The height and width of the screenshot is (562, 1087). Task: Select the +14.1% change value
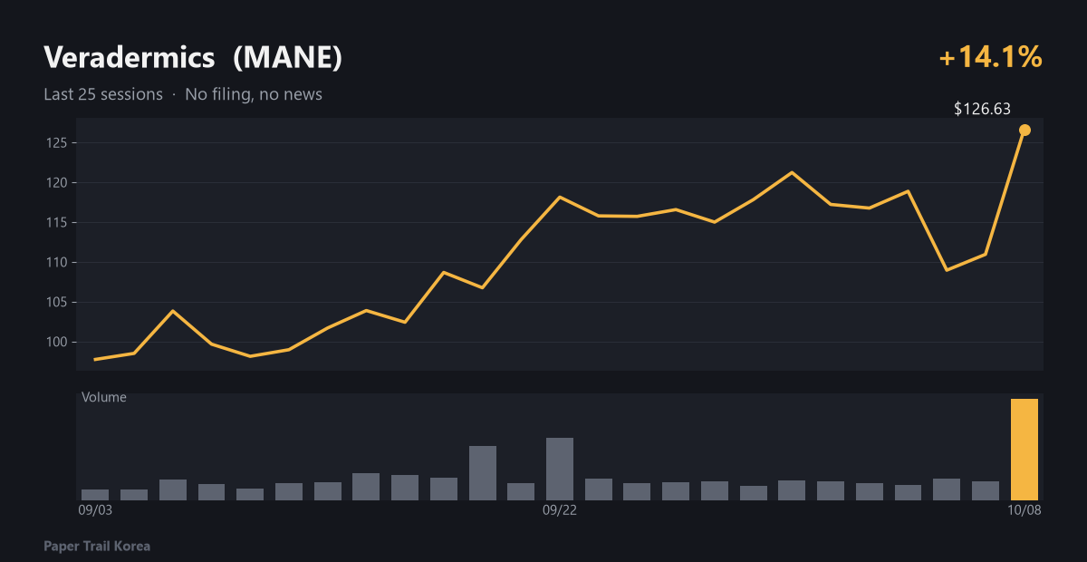(991, 57)
